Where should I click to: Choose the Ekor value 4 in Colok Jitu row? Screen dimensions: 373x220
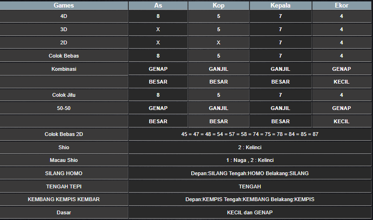point(342,95)
